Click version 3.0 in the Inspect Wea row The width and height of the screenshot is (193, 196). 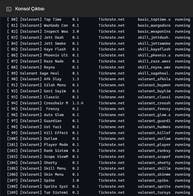(76, 31)
